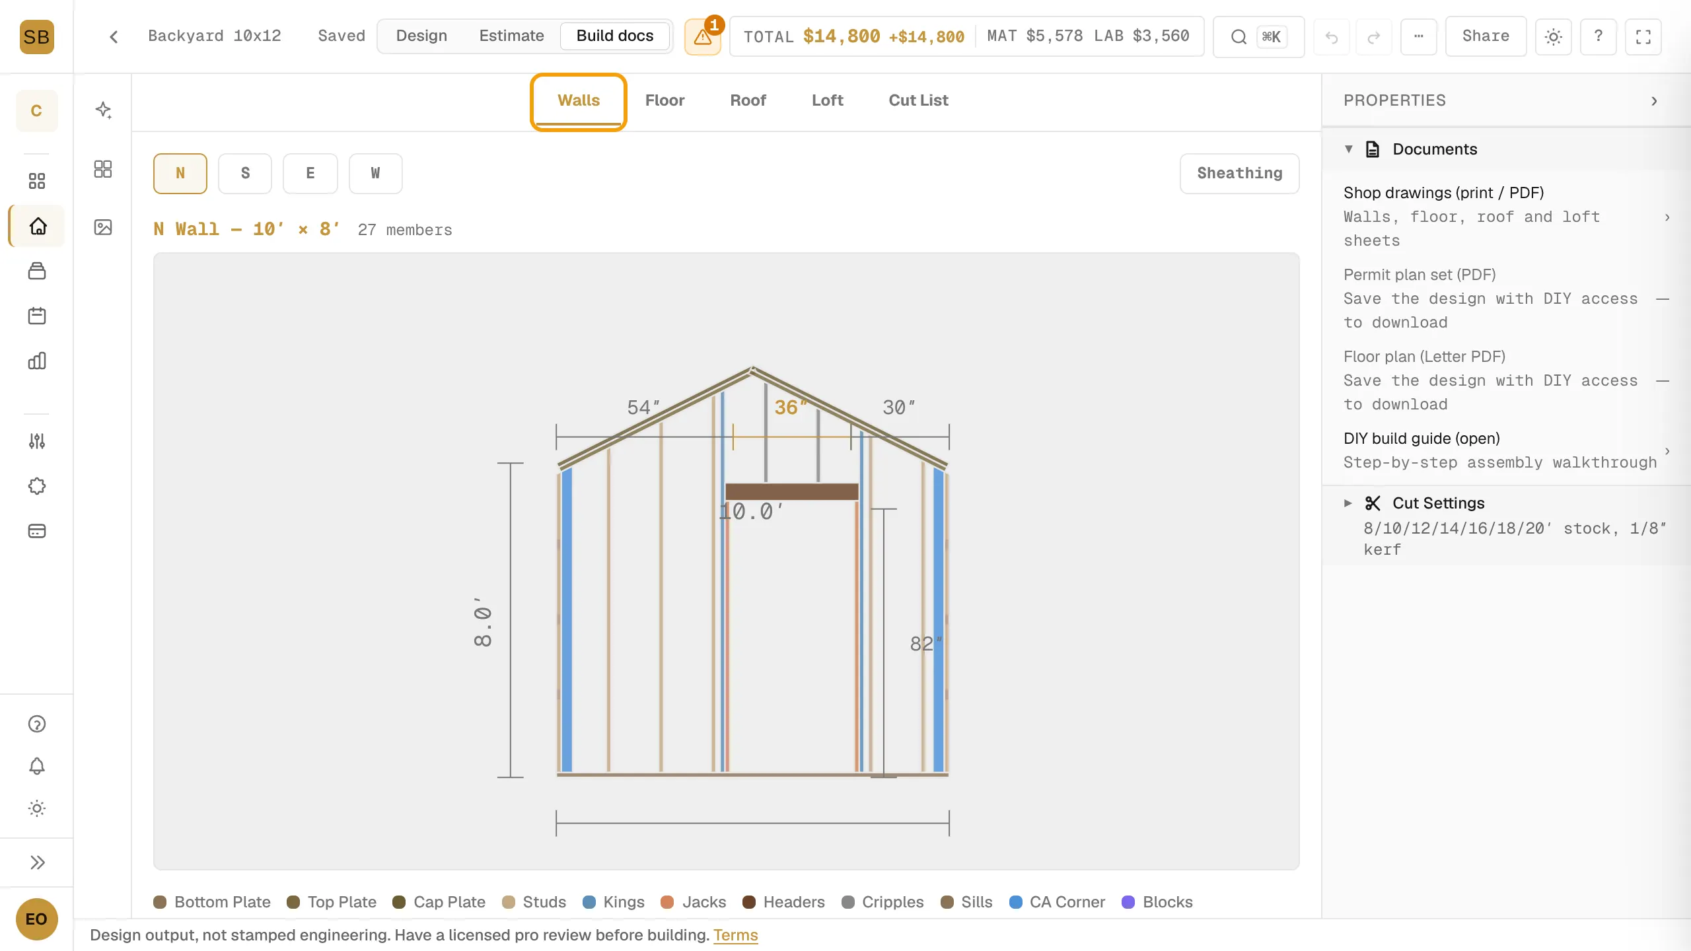Open the search command palette
Viewport: 1691px width, 951px height.
tap(1258, 36)
